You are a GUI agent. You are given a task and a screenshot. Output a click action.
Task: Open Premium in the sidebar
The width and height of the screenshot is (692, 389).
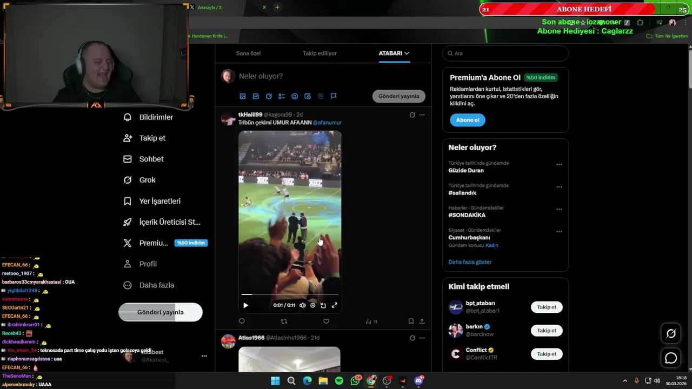point(164,243)
